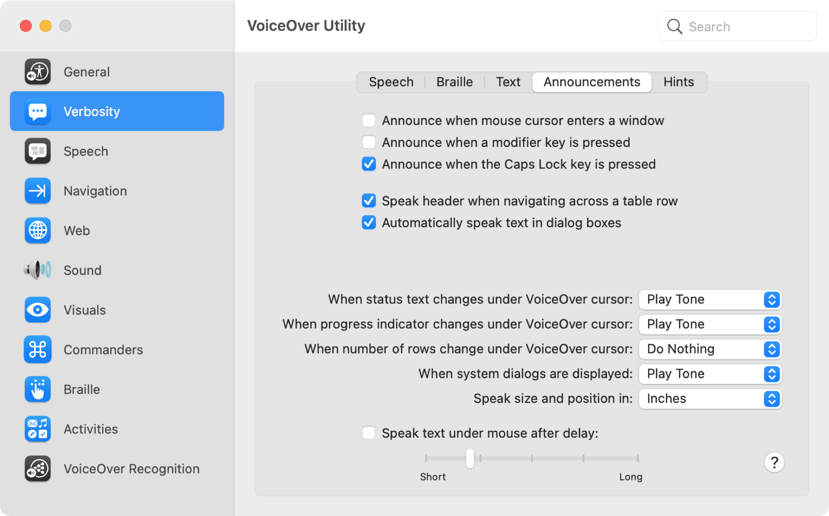This screenshot has height=516, width=829.
Task: Select the Speech bubble icon in sidebar
Action: [x=38, y=151]
